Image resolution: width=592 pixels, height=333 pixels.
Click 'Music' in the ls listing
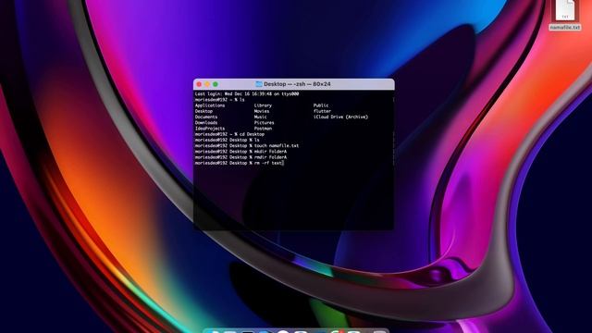point(261,117)
